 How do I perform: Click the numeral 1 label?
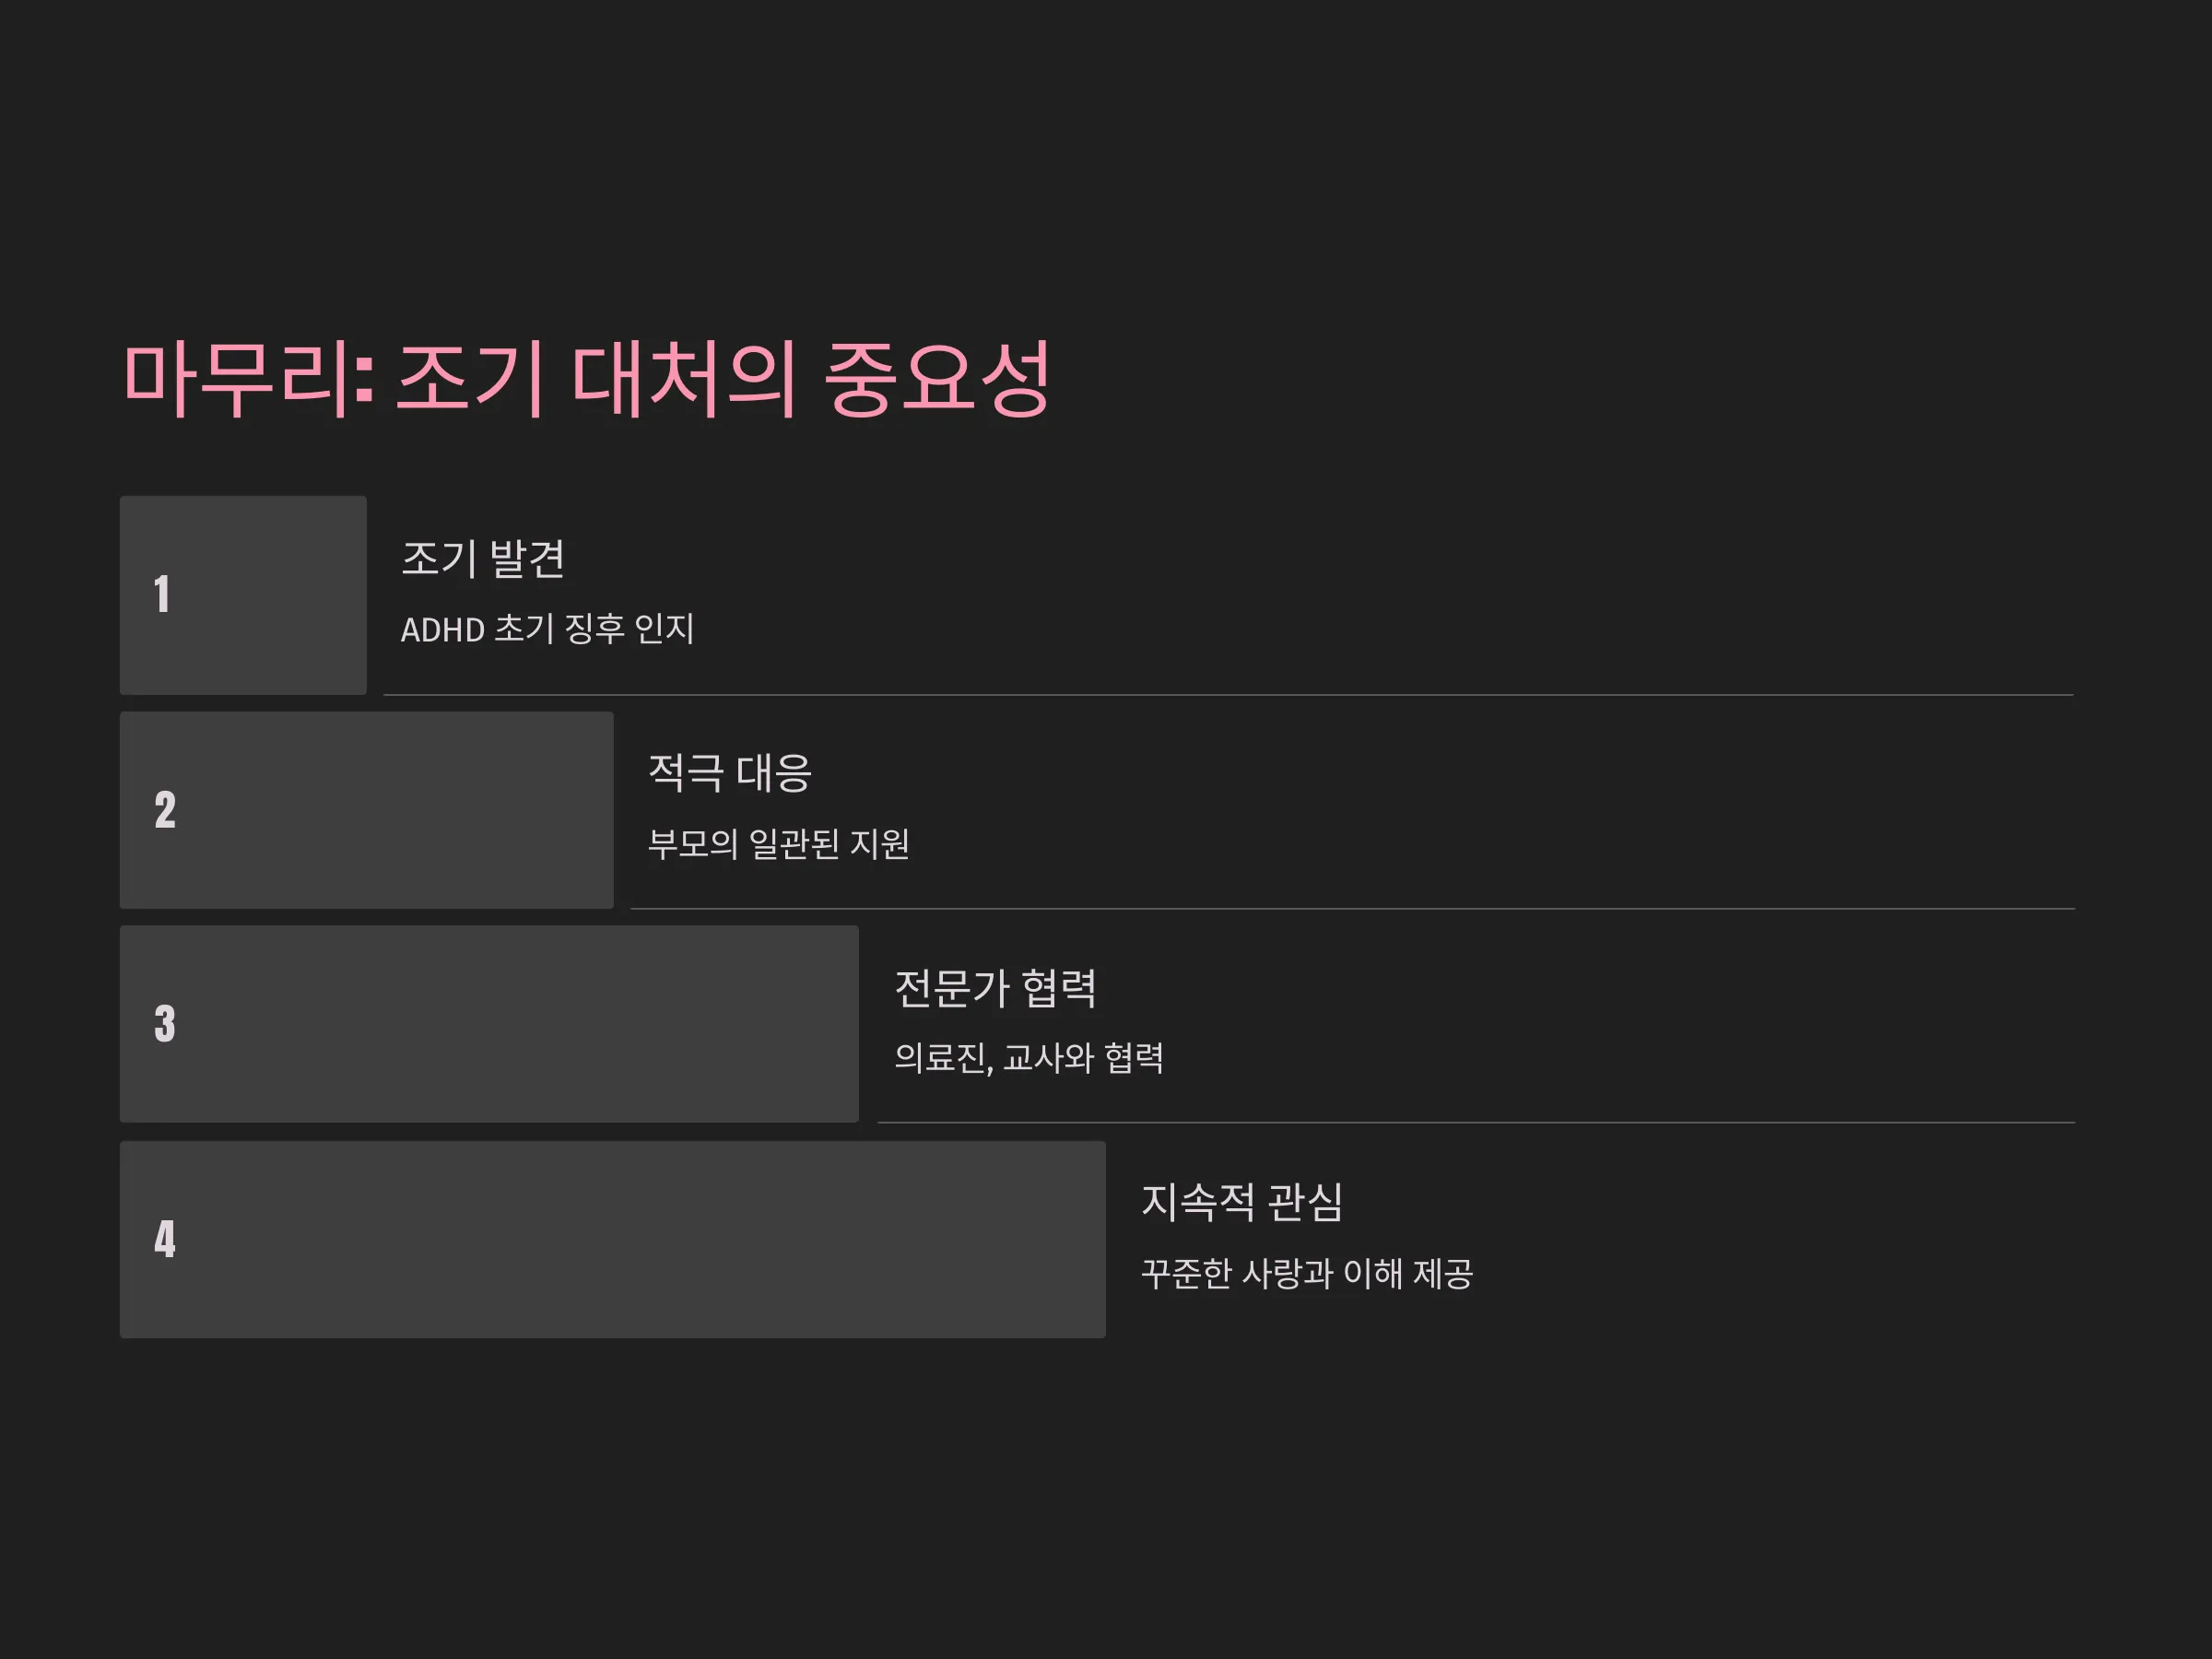pos(162,594)
